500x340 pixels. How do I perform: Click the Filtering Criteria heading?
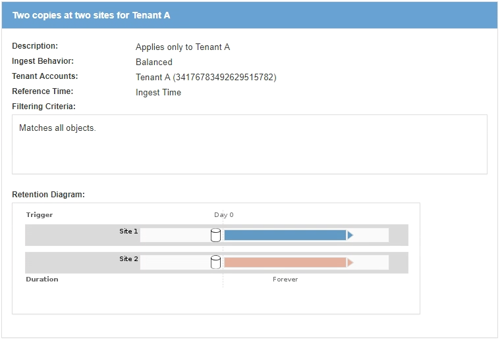point(43,107)
